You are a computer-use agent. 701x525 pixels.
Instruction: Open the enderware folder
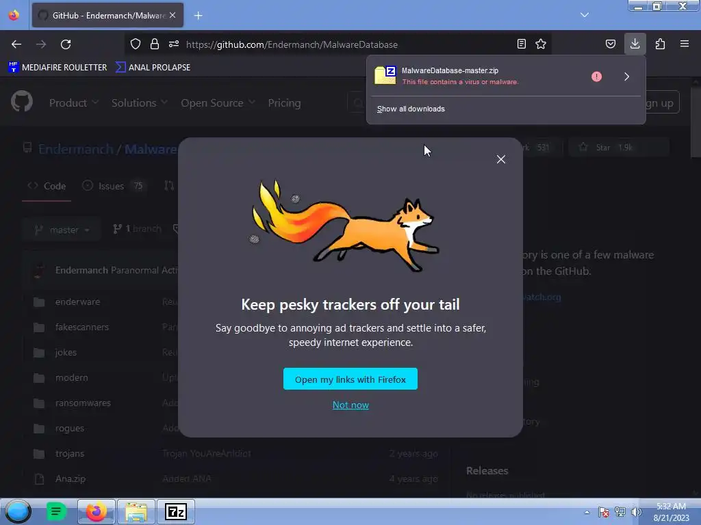coord(77,301)
